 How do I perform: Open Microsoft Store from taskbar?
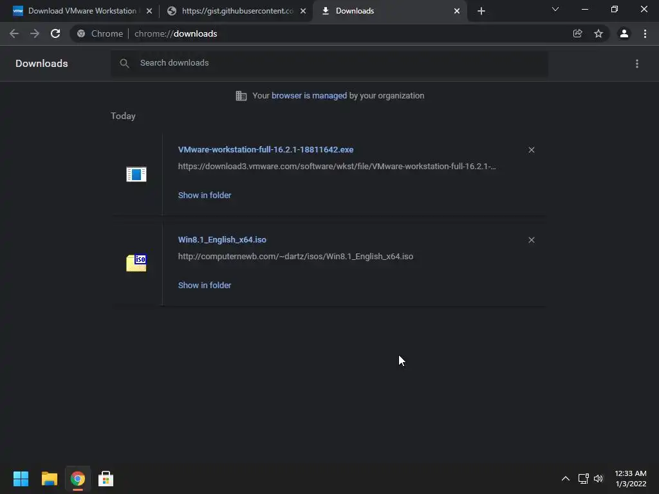pos(106,479)
